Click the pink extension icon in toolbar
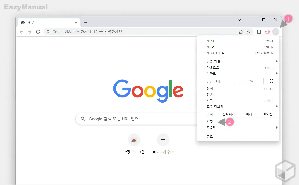 pos(268,32)
